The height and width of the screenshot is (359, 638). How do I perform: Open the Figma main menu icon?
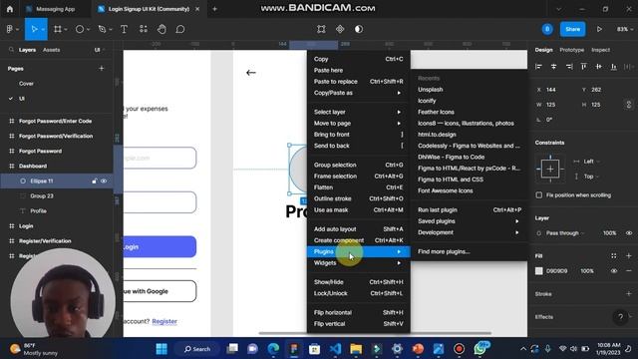[x=10, y=29]
